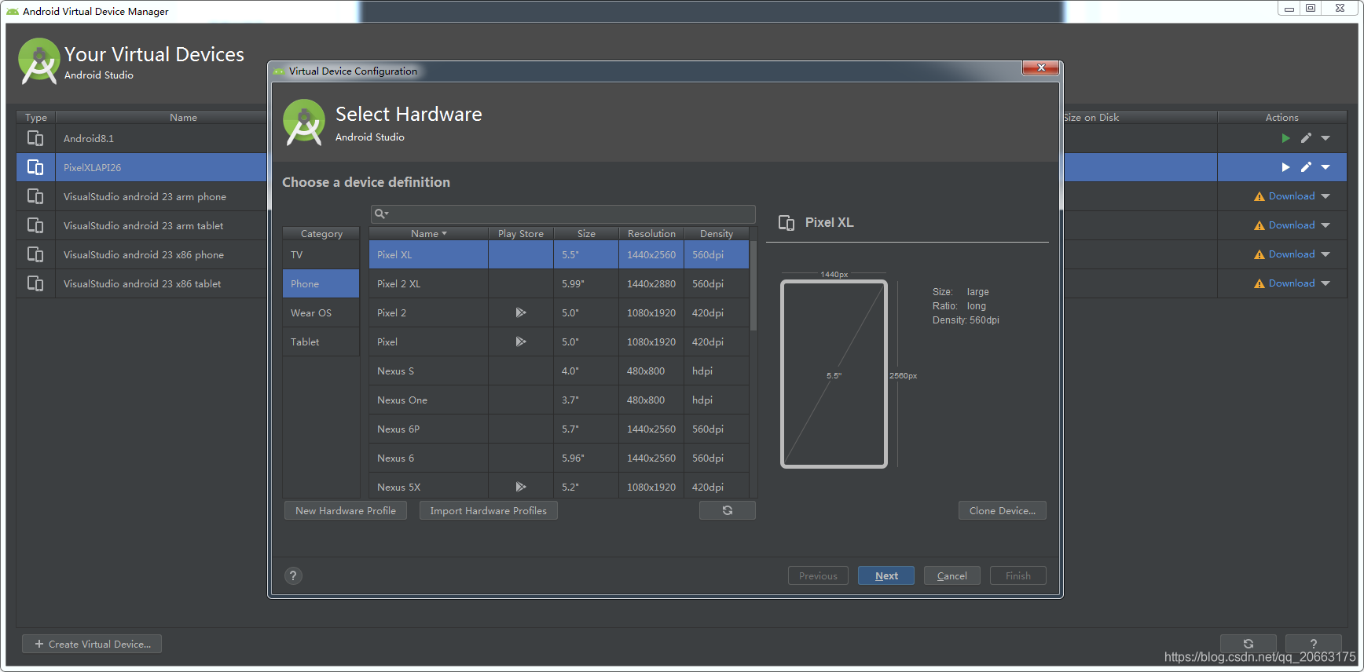Click the Previous button
This screenshot has width=1364, height=672.
click(x=818, y=575)
